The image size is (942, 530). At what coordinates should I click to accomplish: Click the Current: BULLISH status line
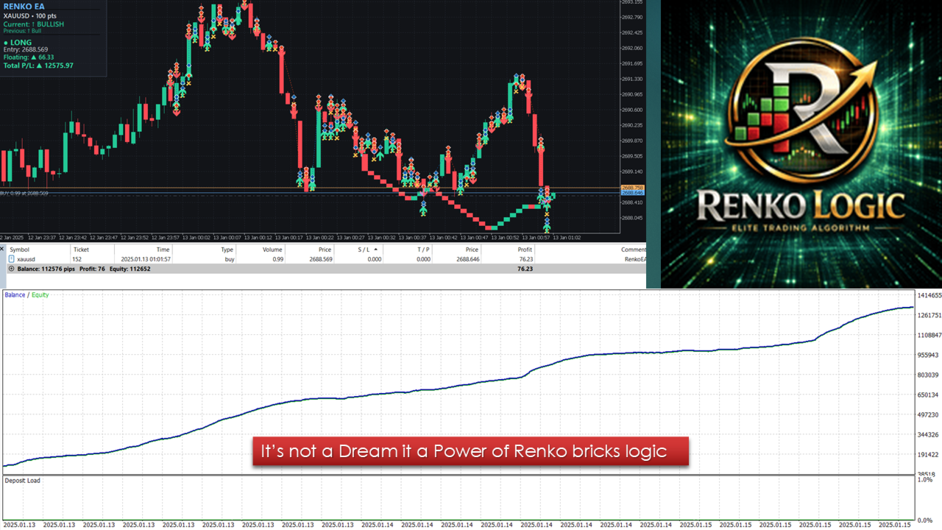coord(34,24)
